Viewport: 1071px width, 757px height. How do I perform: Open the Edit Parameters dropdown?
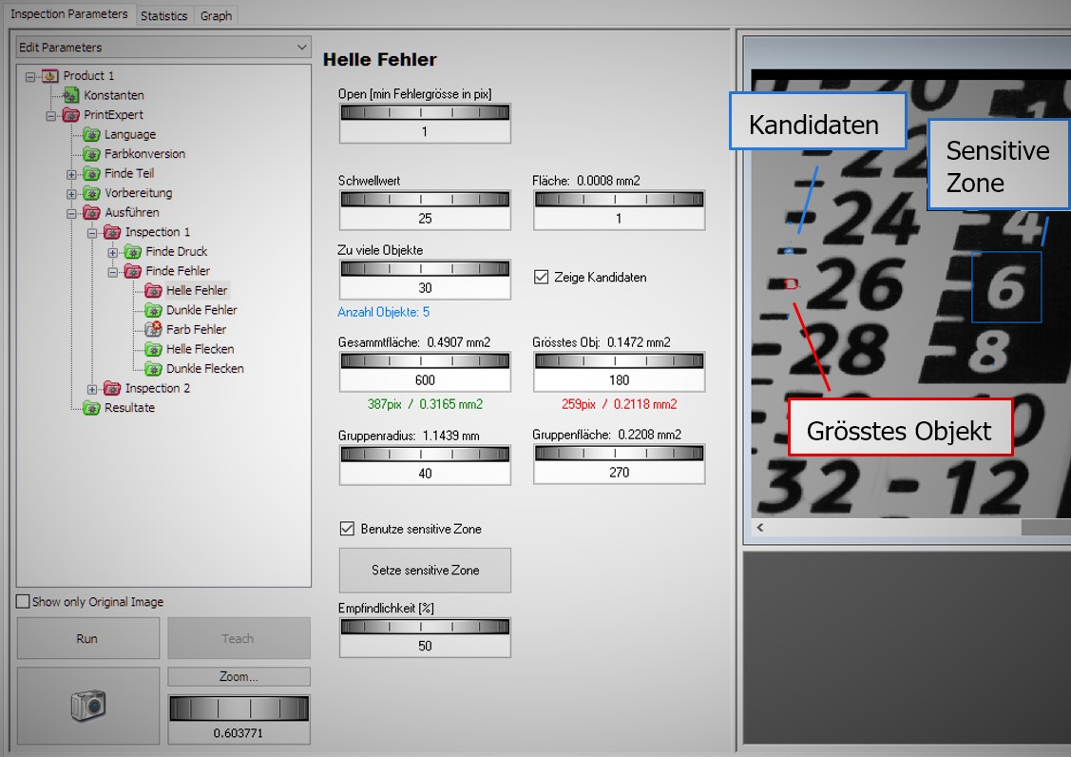click(164, 48)
